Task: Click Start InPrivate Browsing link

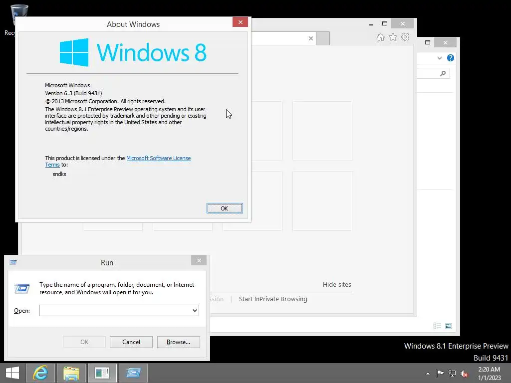Action: point(273,299)
